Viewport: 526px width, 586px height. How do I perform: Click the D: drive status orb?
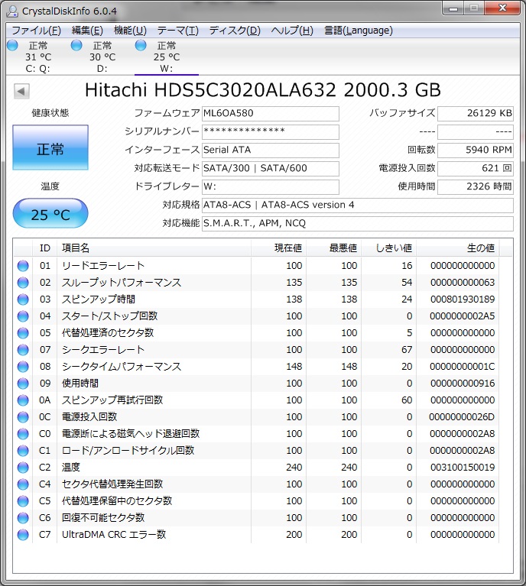[x=76, y=46]
